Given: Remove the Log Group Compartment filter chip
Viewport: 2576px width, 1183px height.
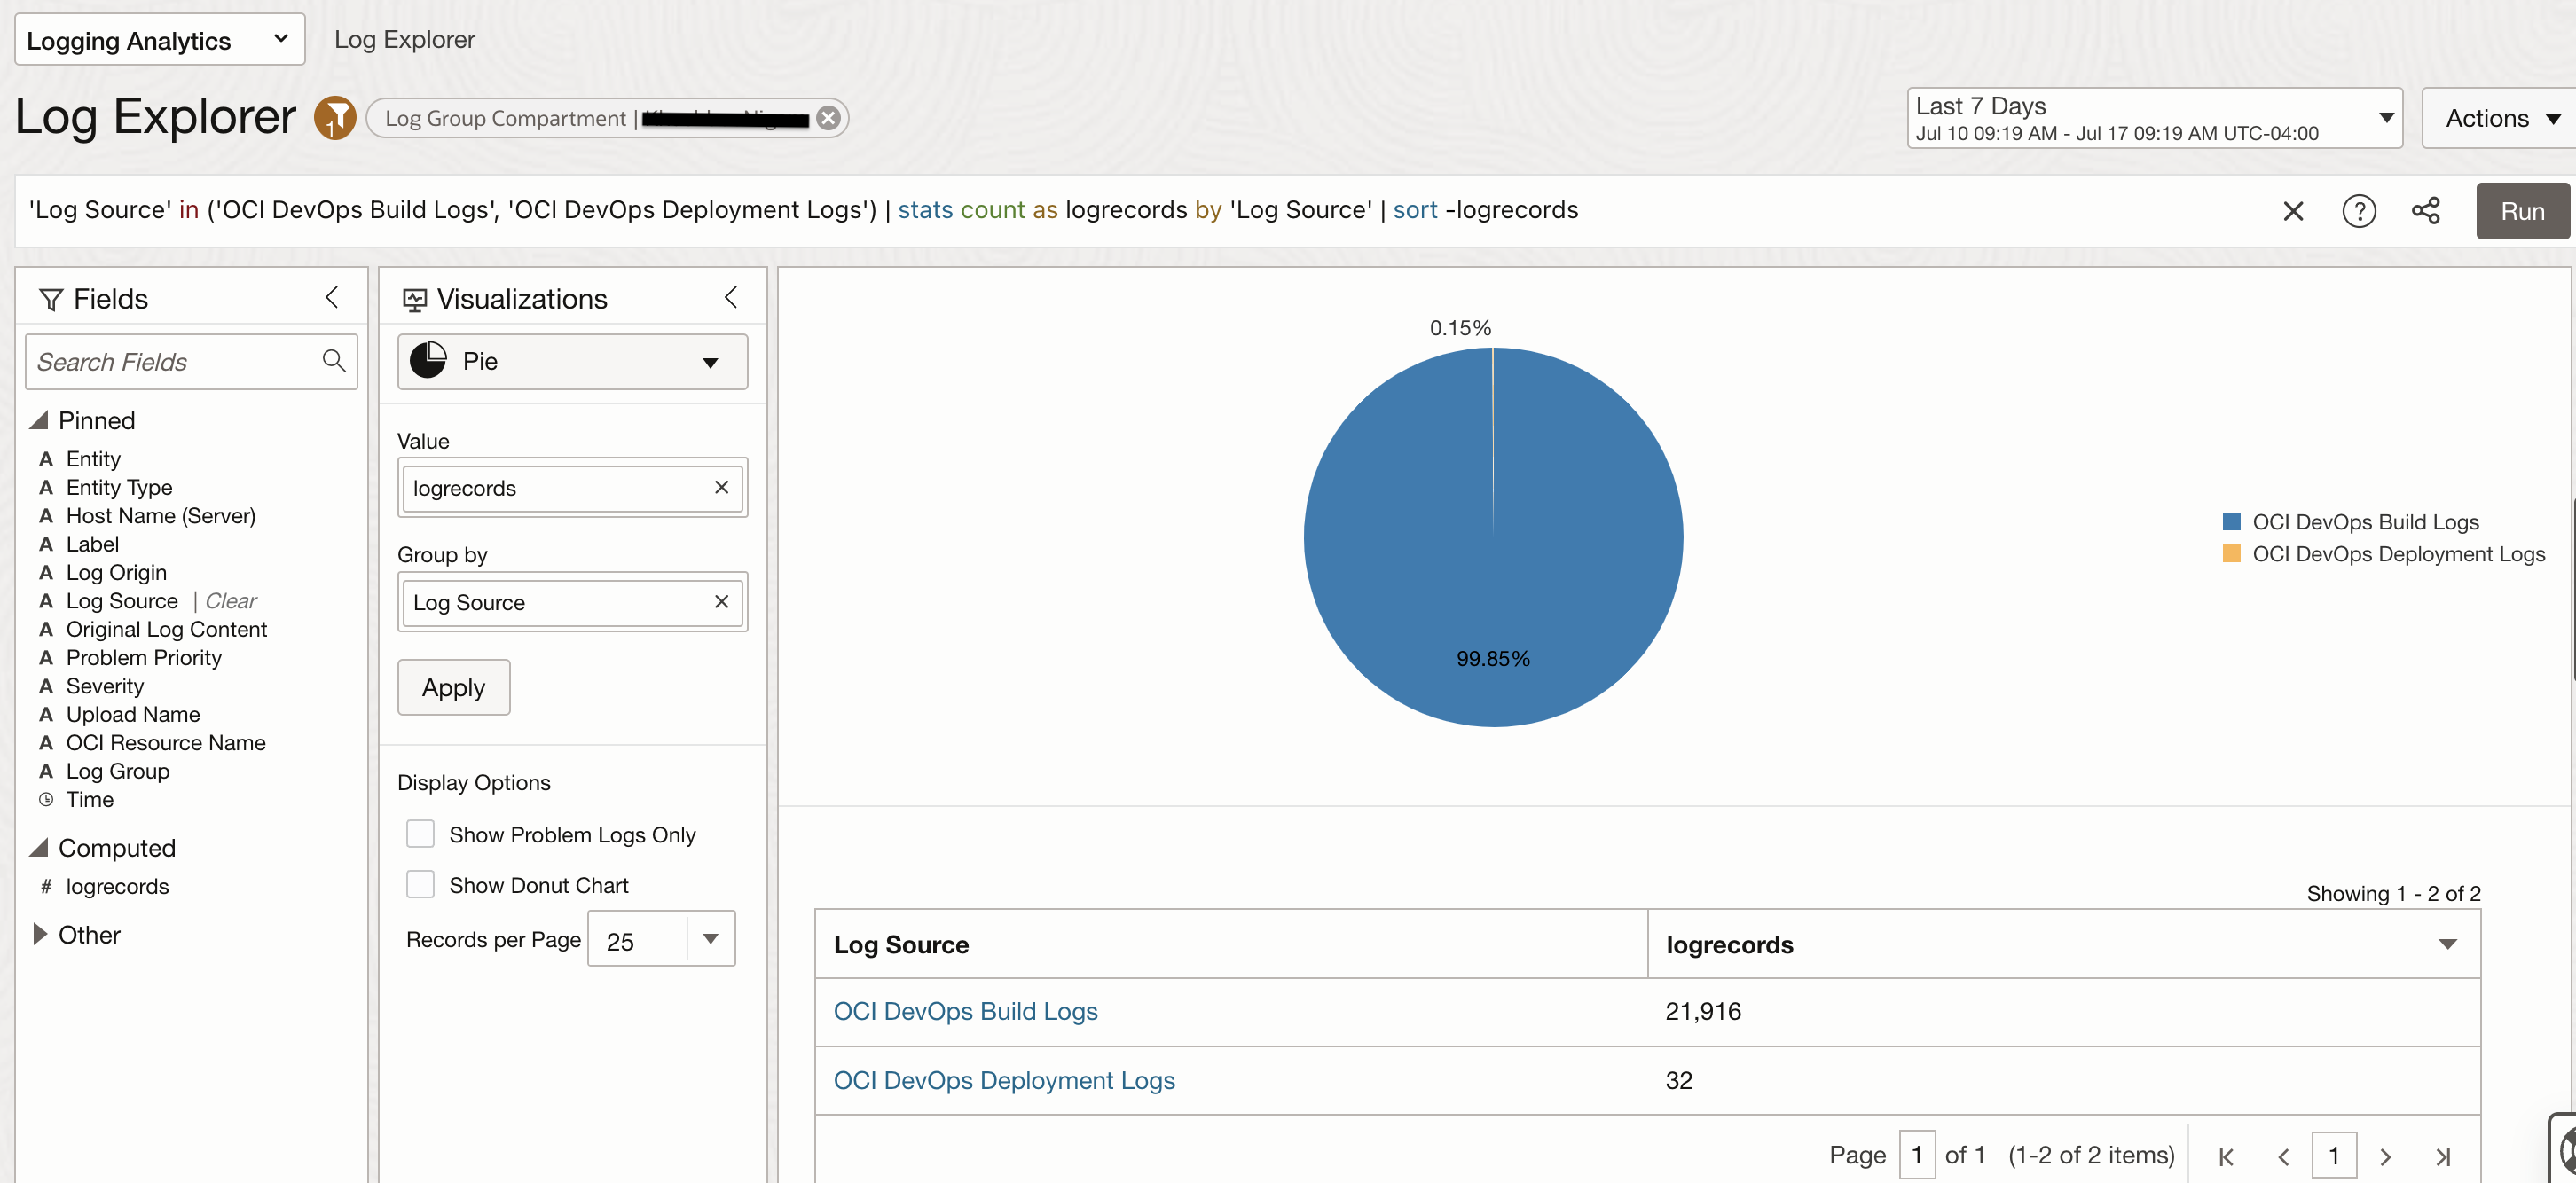Looking at the screenshot, I should click(x=828, y=118).
